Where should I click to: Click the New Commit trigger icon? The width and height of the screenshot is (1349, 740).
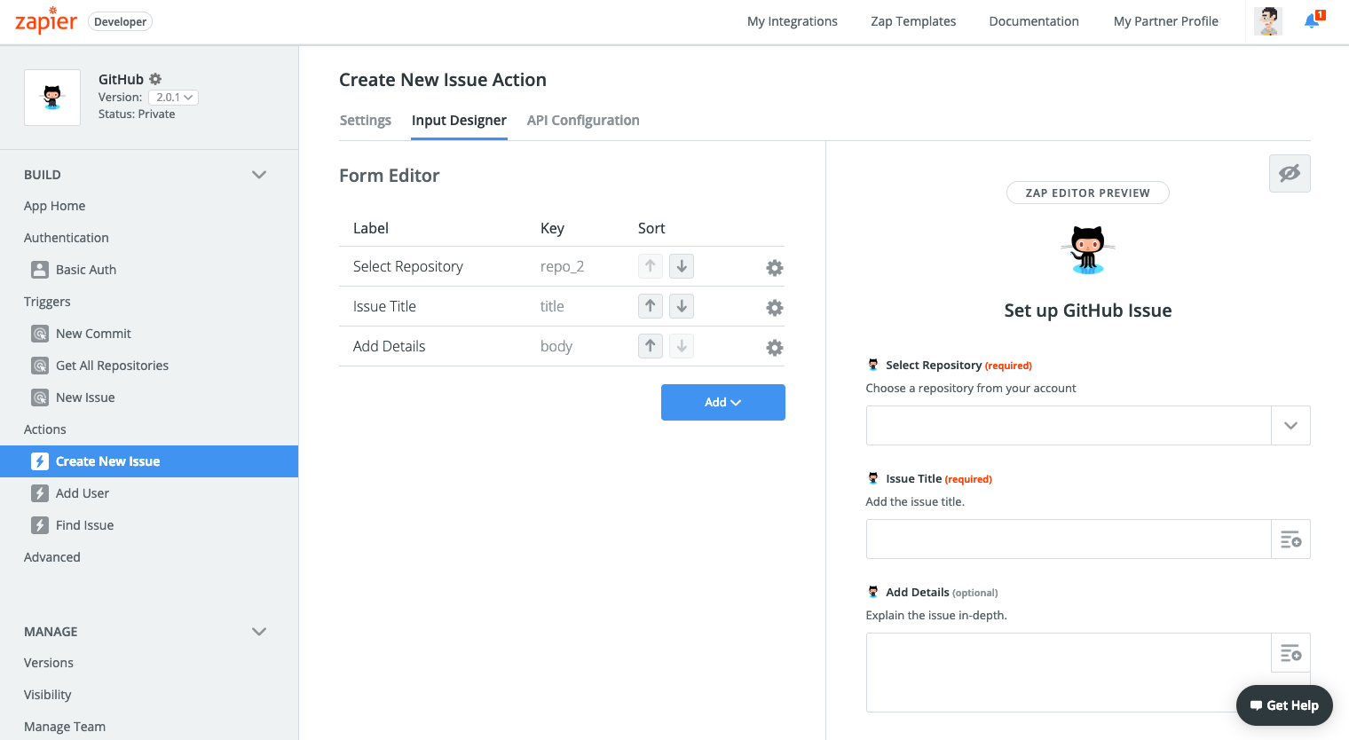(x=39, y=333)
